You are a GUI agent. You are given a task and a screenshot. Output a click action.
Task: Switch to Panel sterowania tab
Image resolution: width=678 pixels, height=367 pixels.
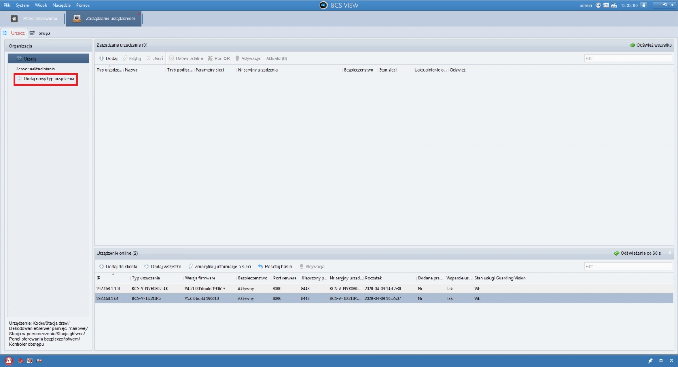pos(33,19)
